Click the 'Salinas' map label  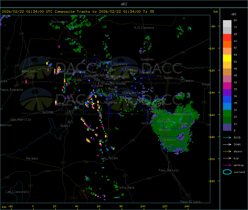[48, 112]
